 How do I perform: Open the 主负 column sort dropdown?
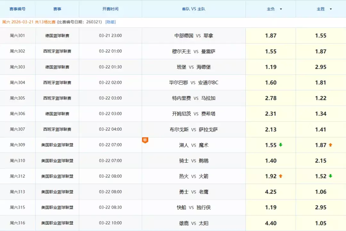(x=281, y=9)
